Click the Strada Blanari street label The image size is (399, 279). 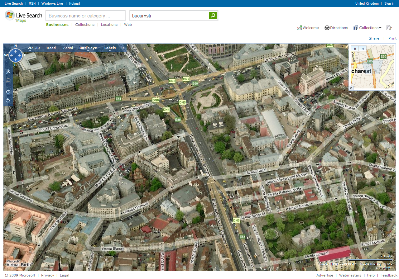tap(113, 249)
